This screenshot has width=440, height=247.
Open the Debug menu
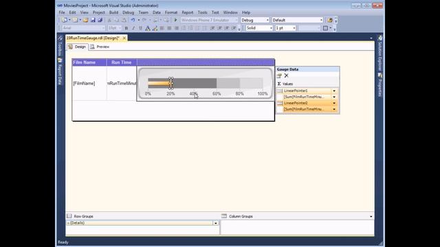(129, 12)
